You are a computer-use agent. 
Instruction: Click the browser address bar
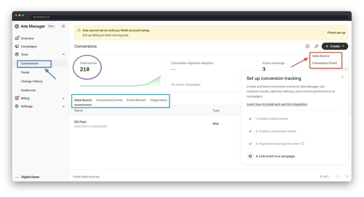tap(190, 17)
